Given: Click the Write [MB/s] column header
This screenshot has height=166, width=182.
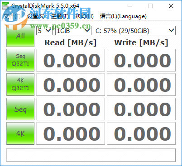Looking at the screenshot, I should pos(141,43).
